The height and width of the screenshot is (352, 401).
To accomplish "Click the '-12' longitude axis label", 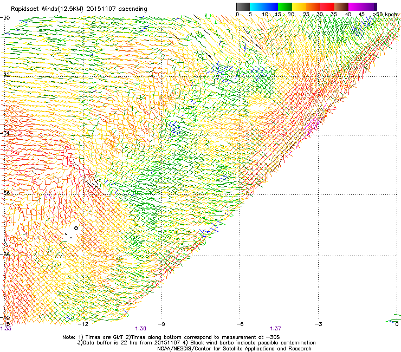I will (x=83, y=324).
